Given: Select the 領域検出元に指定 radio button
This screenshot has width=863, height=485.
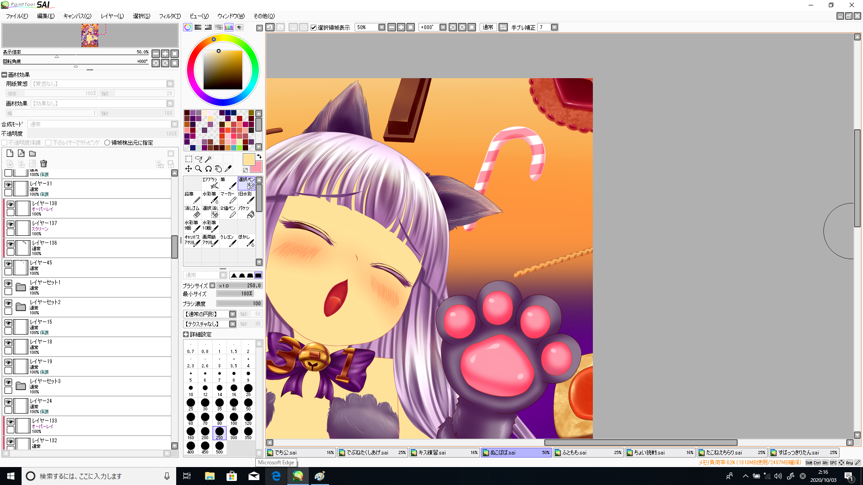Looking at the screenshot, I should click(x=107, y=143).
